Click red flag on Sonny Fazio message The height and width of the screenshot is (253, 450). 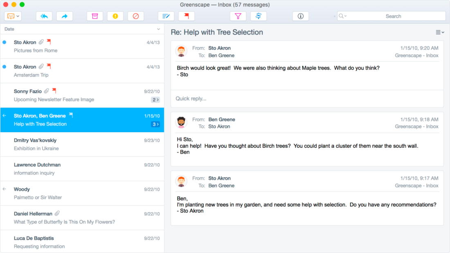click(x=54, y=91)
